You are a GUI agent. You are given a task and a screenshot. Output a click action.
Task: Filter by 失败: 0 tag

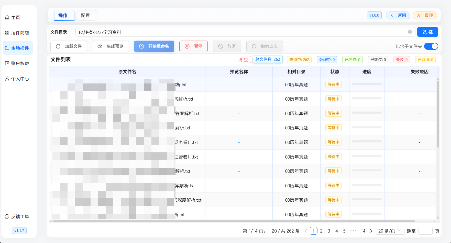pos(402,59)
